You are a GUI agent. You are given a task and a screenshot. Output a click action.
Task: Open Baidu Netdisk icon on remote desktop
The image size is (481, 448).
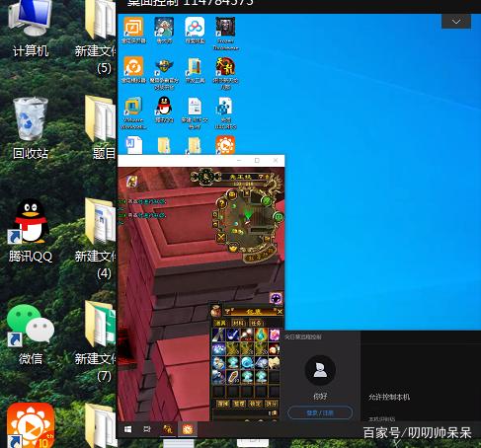point(195,31)
